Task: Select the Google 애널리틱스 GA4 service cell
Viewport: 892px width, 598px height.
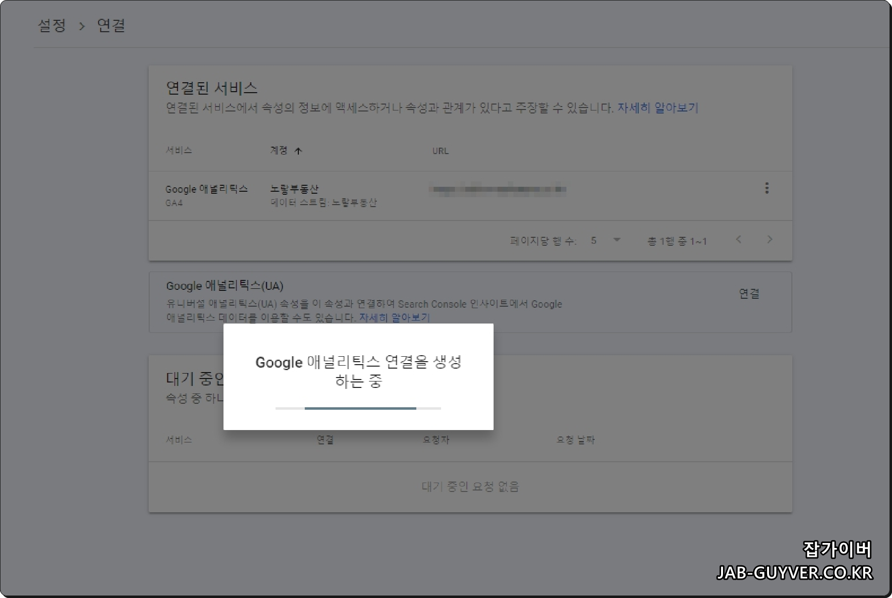Action: tap(206, 195)
